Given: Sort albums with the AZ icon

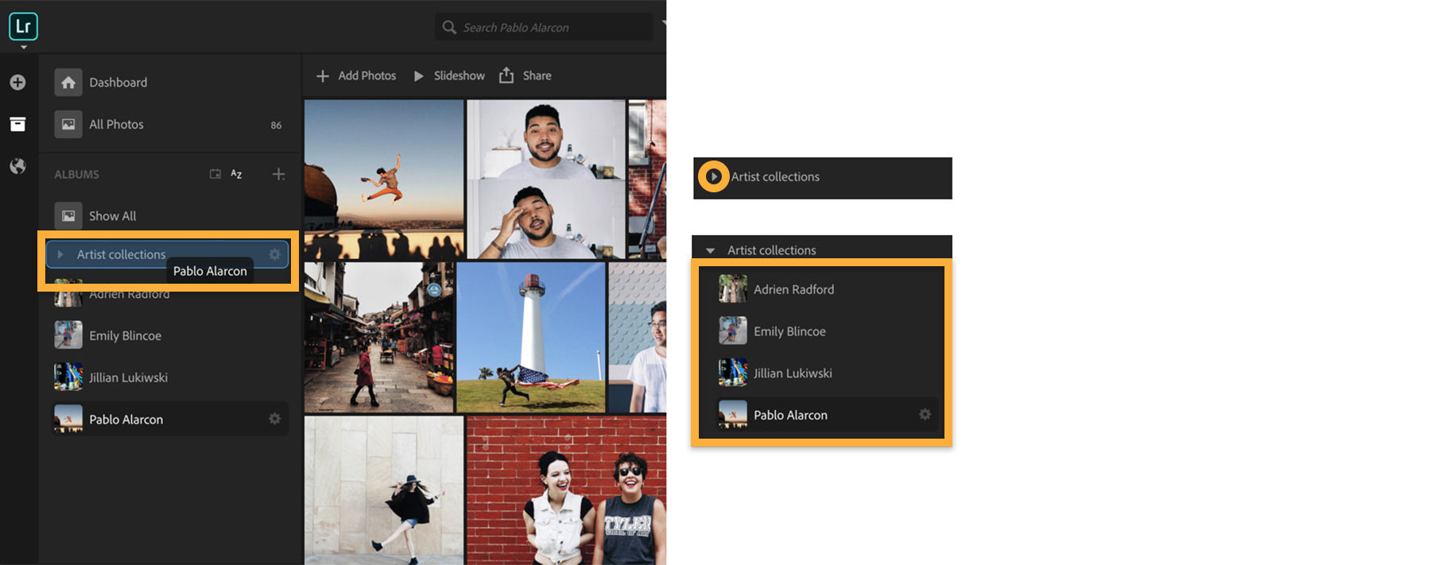Looking at the screenshot, I should tap(237, 174).
